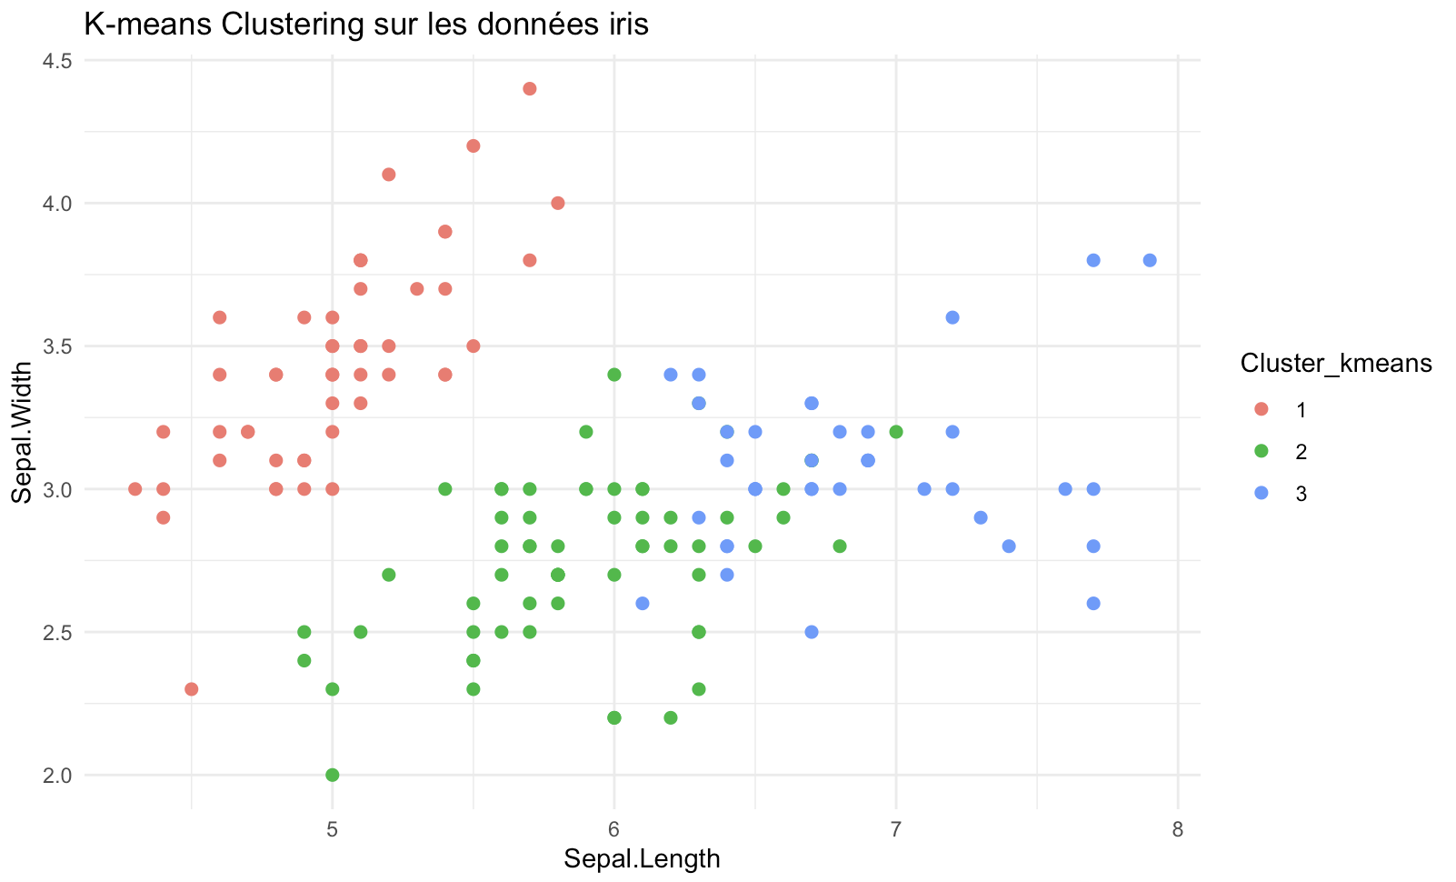Click the plot title about K-means Clustering
Image resolution: width=1456 pixels, height=882 pixels.
click(365, 25)
